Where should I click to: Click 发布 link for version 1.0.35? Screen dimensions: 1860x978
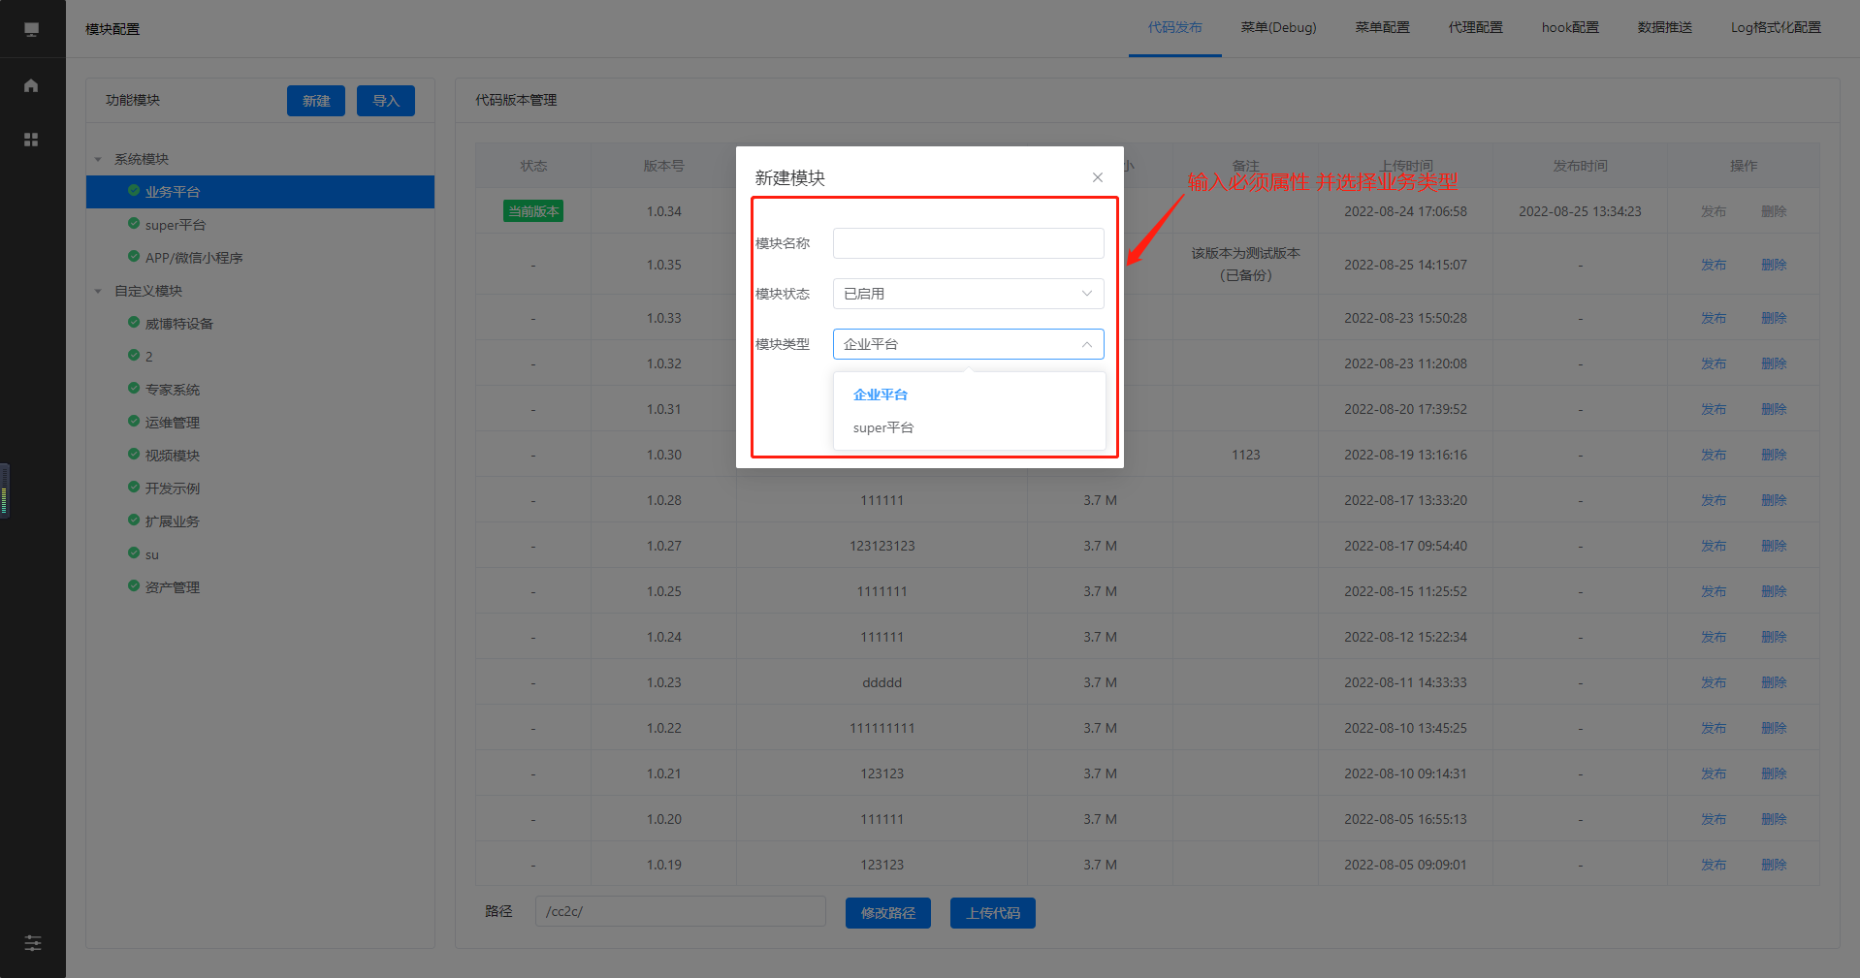(1713, 265)
